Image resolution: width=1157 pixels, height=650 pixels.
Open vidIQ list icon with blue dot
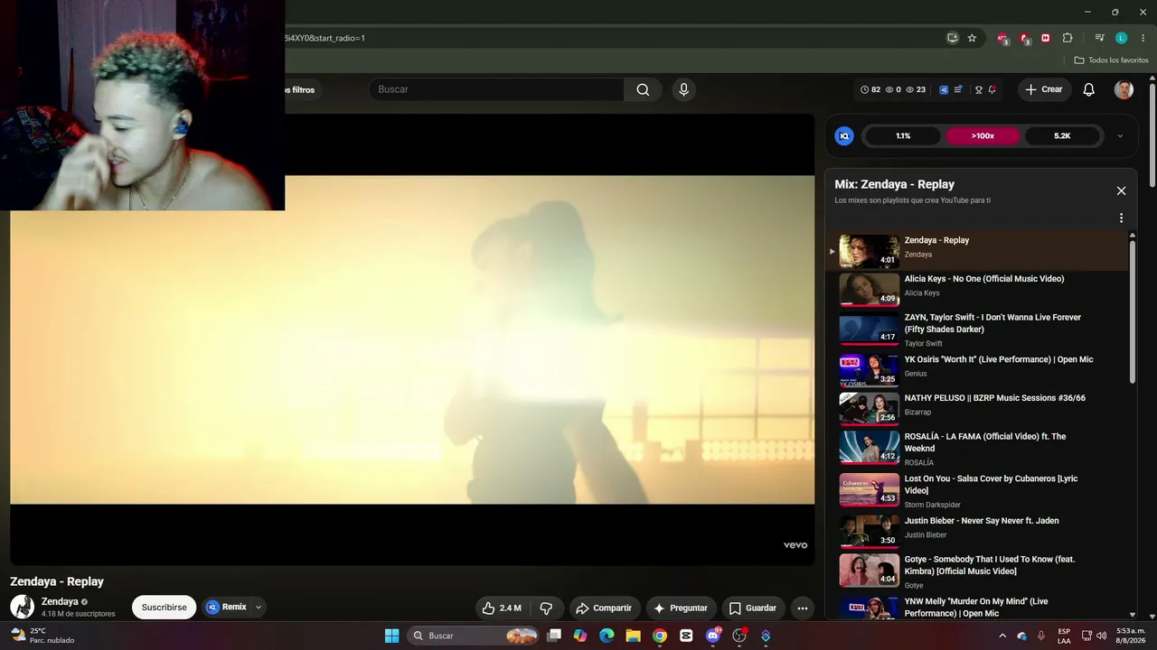coord(958,89)
